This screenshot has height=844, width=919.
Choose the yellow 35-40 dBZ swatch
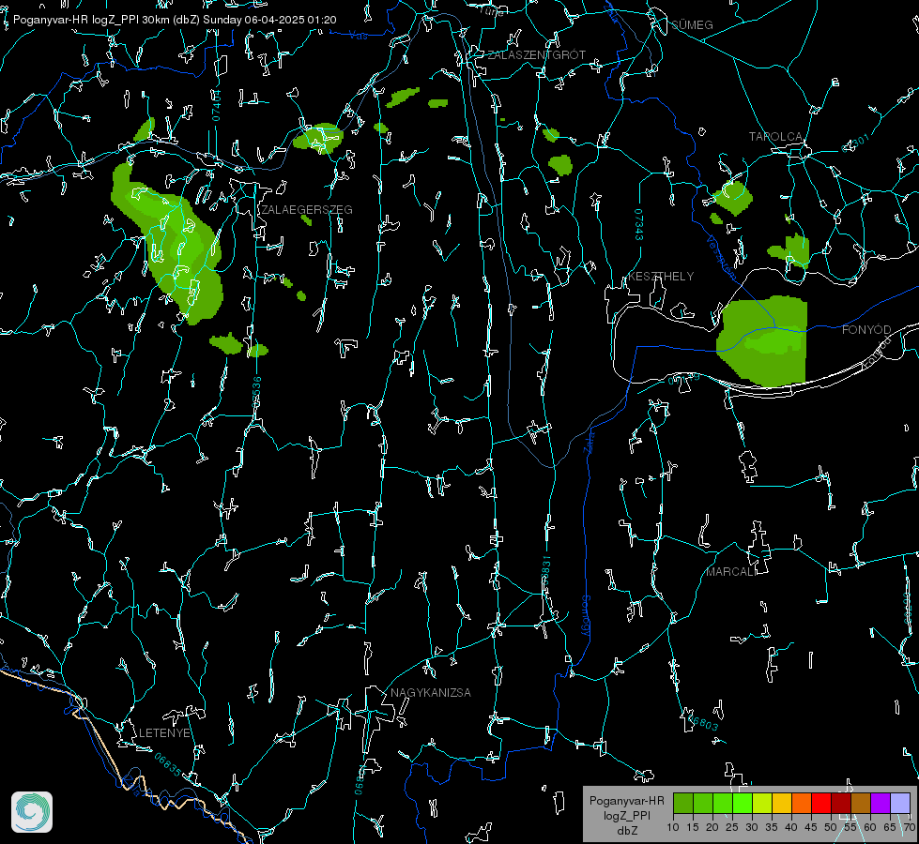tap(782, 803)
